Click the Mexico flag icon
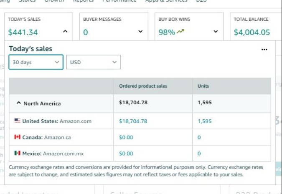282x194 pixels. click(17, 153)
